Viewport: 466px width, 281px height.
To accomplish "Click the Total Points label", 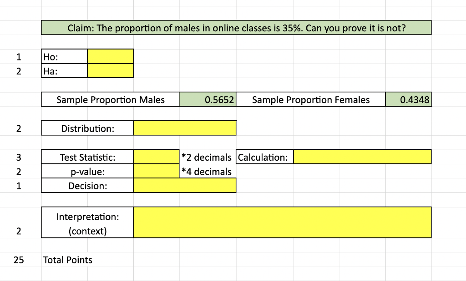I will pyautogui.click(x=68, y=260).
